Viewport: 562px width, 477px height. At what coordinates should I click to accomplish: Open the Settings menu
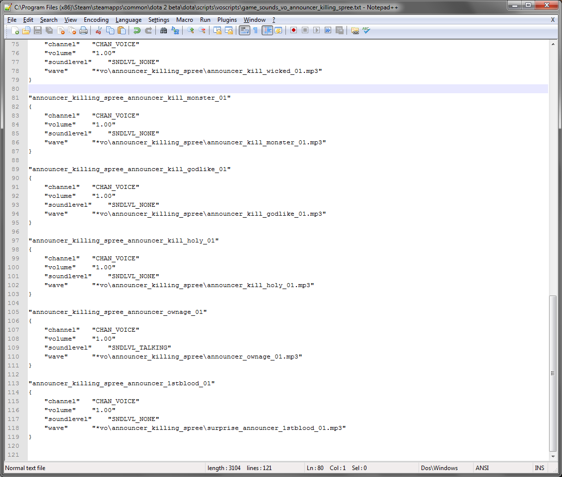coord(159,20)
